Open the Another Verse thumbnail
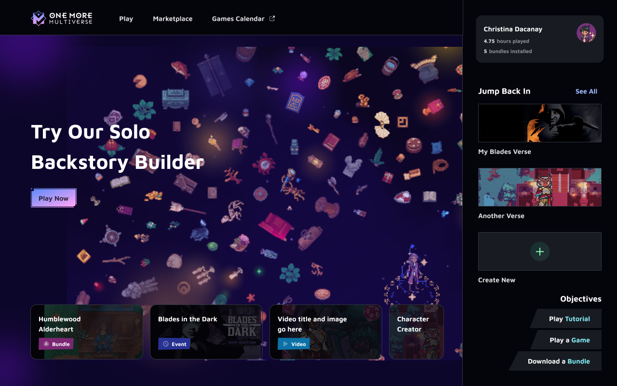617x386 pixels. (540, 187)
